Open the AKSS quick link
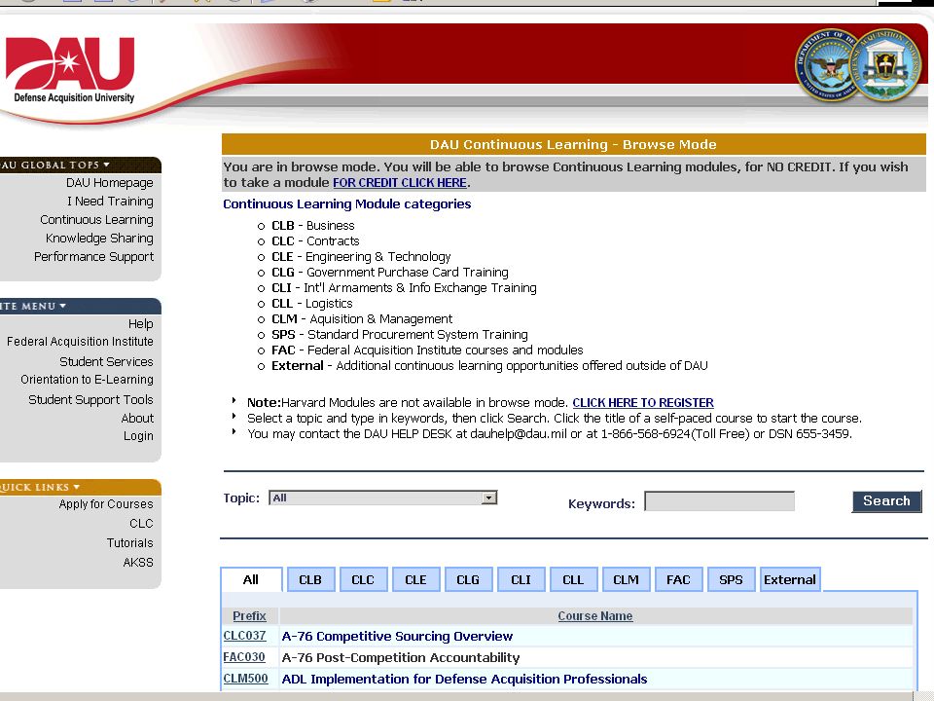 pyautogui.click(x=138, y=562)
